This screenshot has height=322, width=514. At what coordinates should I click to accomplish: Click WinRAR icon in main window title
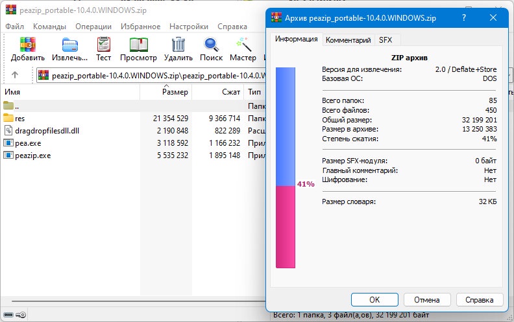click(x=11, y=10)
